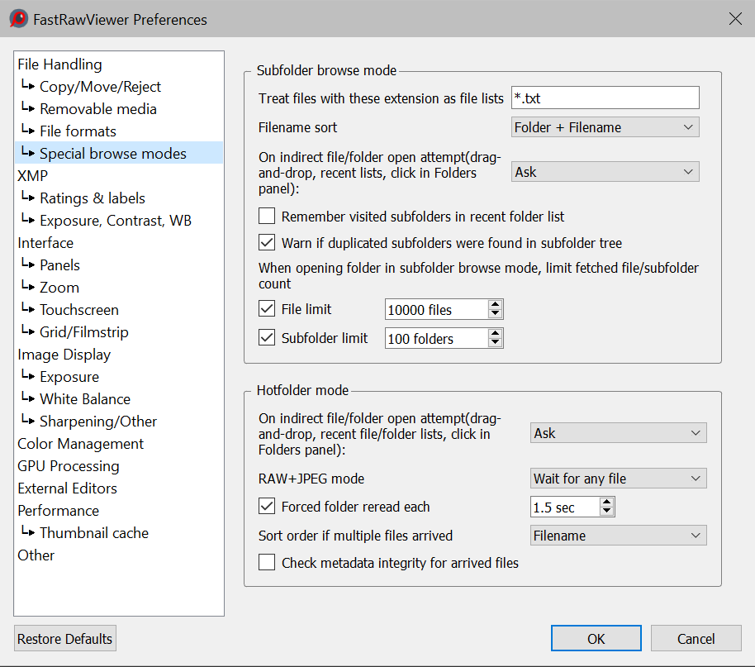Image resolution: width=755 pixels, height=667 pixels.
Task: Enable Remember visited subfolders in recent list
Action: pyautogui.click(x=267, y=217)
